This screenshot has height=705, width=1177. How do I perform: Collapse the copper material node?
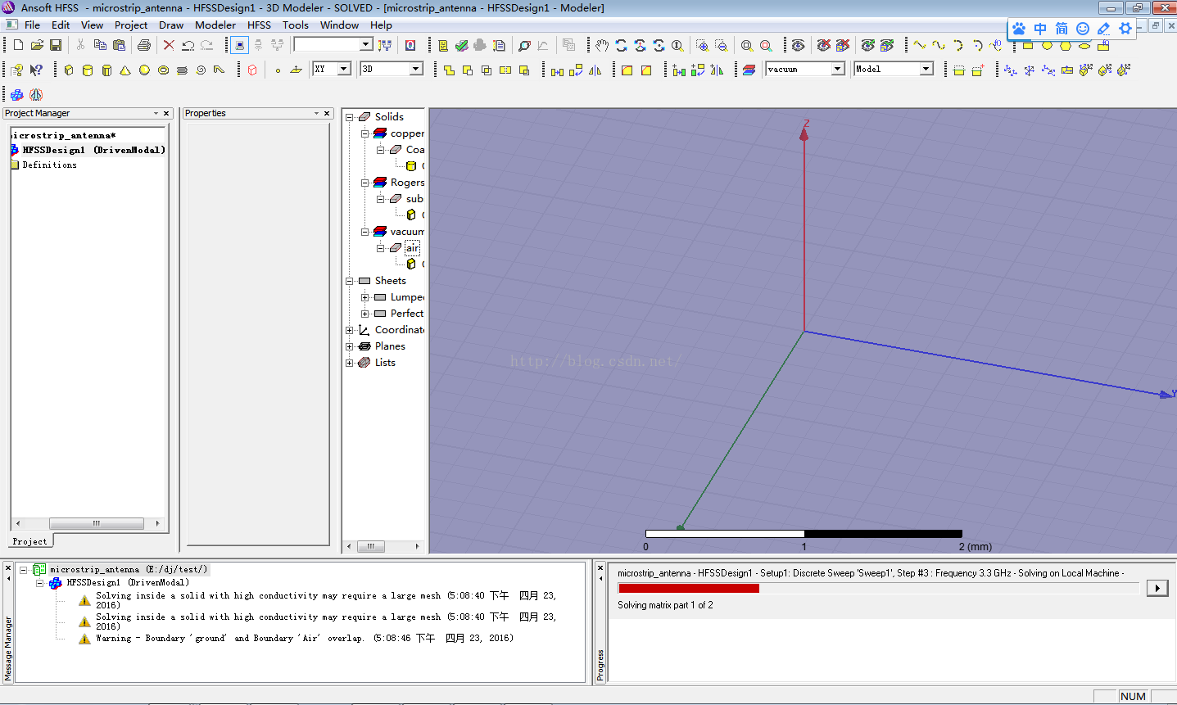365,133
